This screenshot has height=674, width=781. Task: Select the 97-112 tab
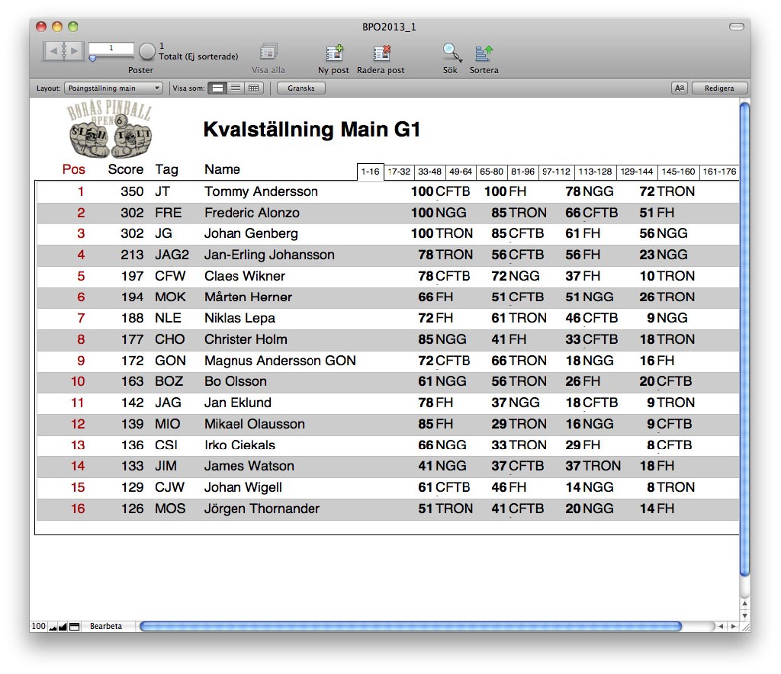coord(556,172)
